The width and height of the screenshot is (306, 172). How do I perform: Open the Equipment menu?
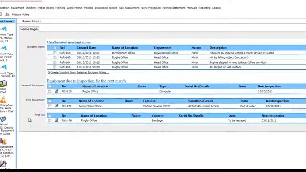pos(17,8)
